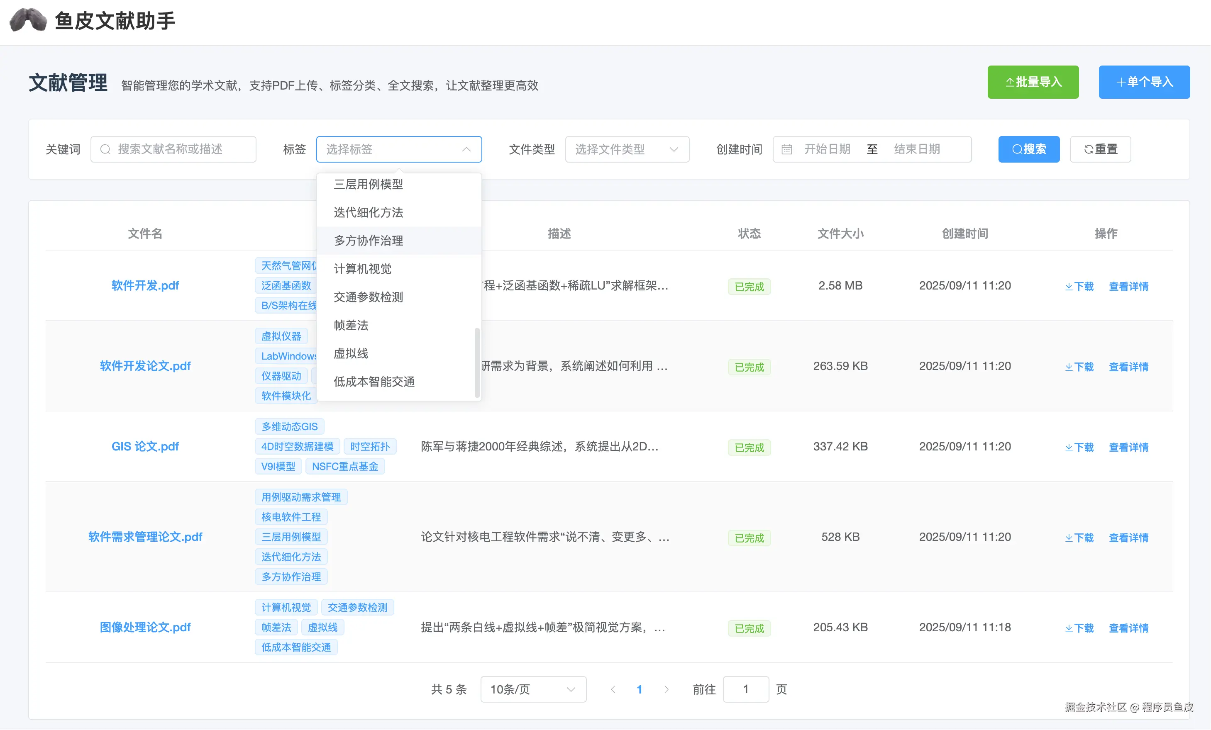
Task: Click the single import 单个导入 button
Action: [x=1144, y=82]
